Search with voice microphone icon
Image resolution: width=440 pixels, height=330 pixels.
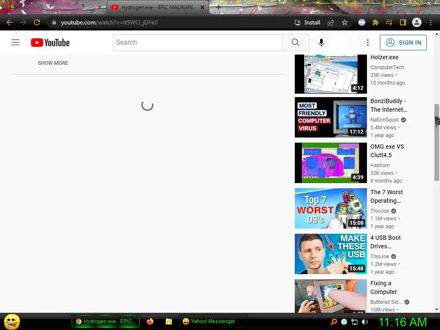click(x=321, y=43)
